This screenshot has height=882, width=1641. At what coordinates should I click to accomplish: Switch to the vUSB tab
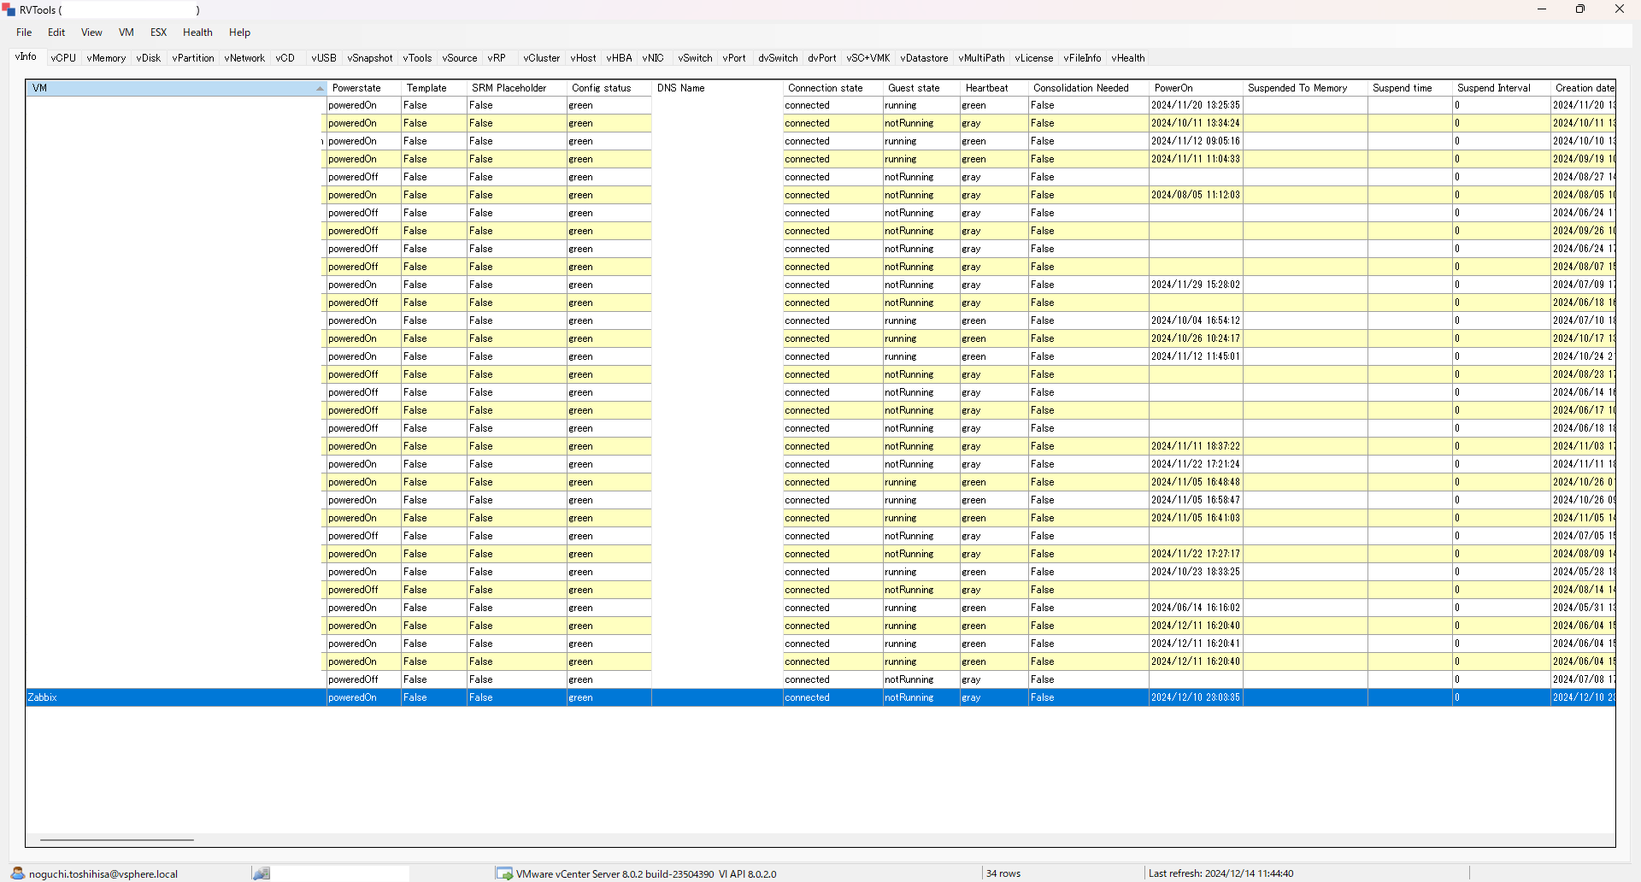tap(324, 58)
